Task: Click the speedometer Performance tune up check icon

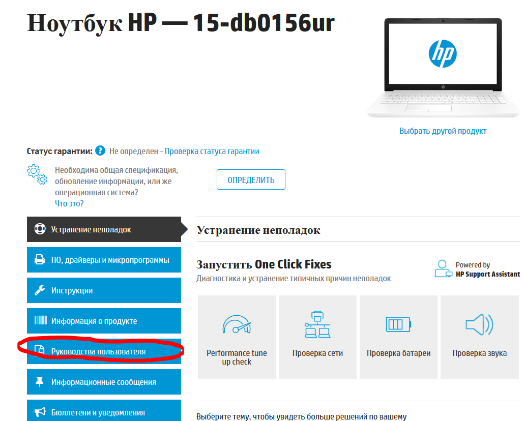Action: pos(237,324)
